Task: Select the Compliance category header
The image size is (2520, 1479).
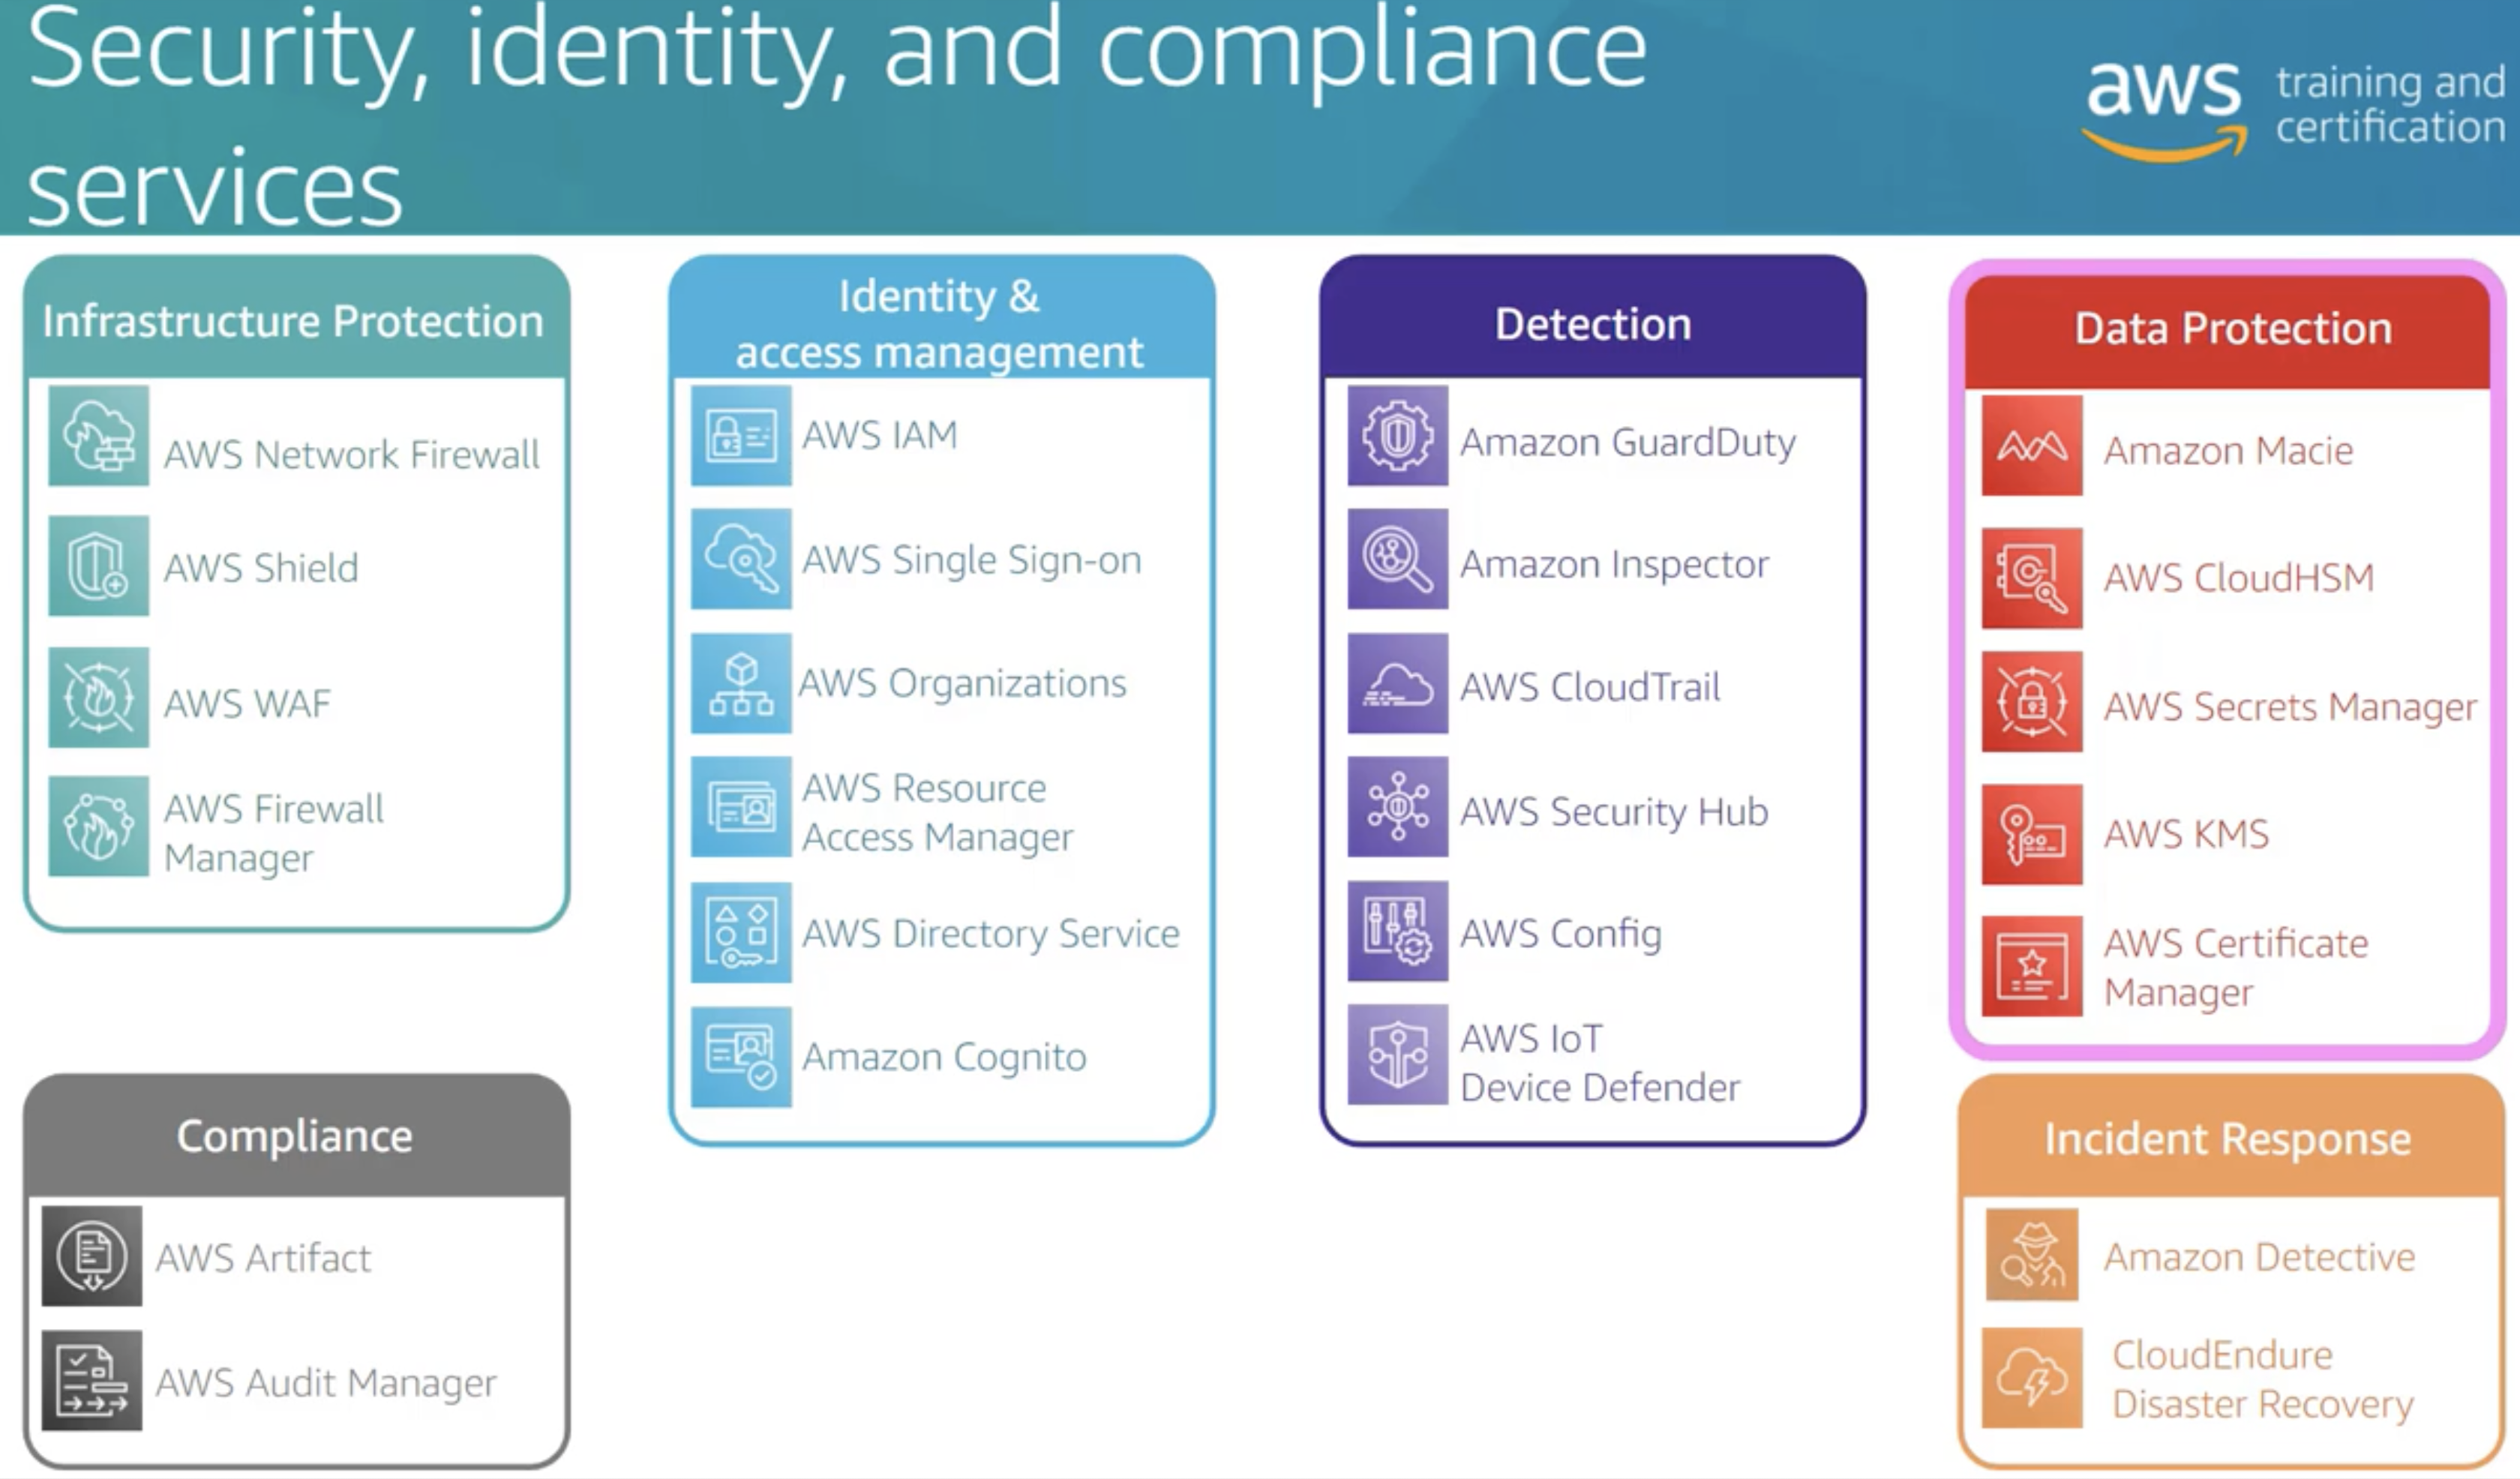Action: pyautogui.click(x=297, y=1136)
